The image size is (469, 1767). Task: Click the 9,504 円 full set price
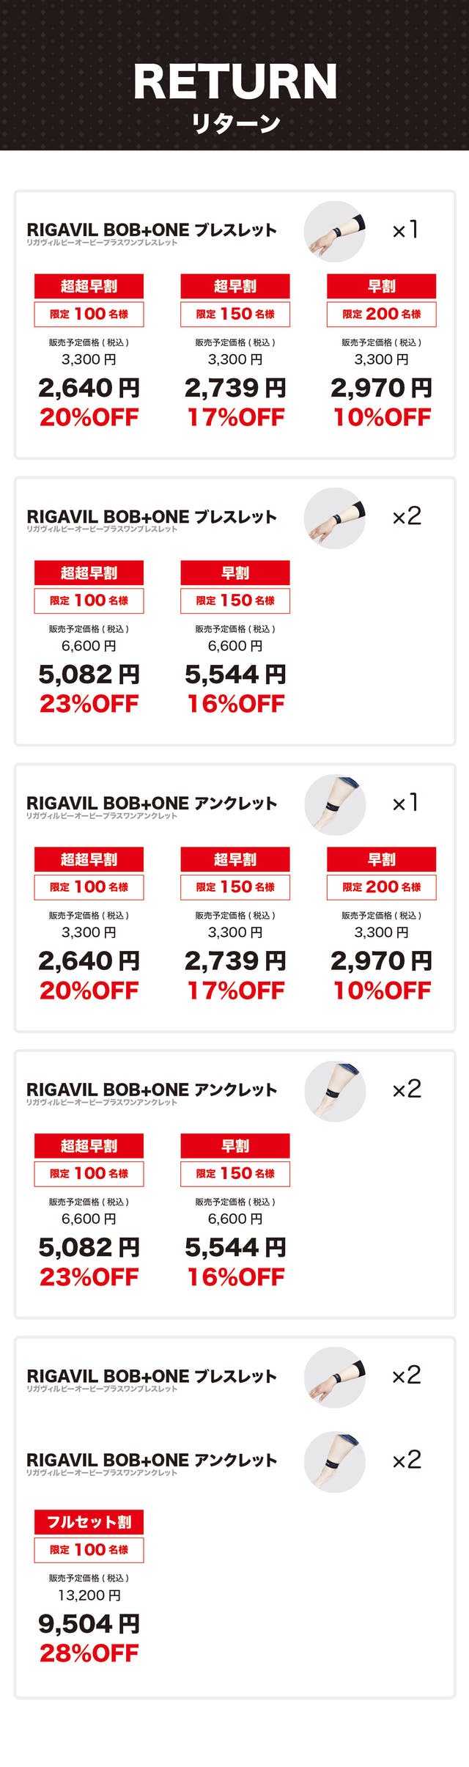(x=89, y=1623)
